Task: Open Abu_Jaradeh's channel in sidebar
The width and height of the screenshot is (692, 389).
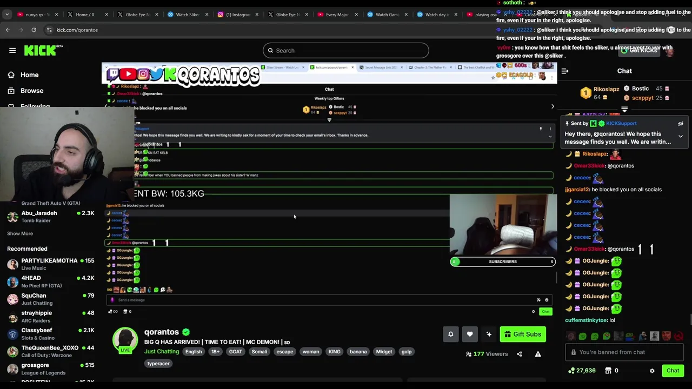Action: click(x=51, y=217)
